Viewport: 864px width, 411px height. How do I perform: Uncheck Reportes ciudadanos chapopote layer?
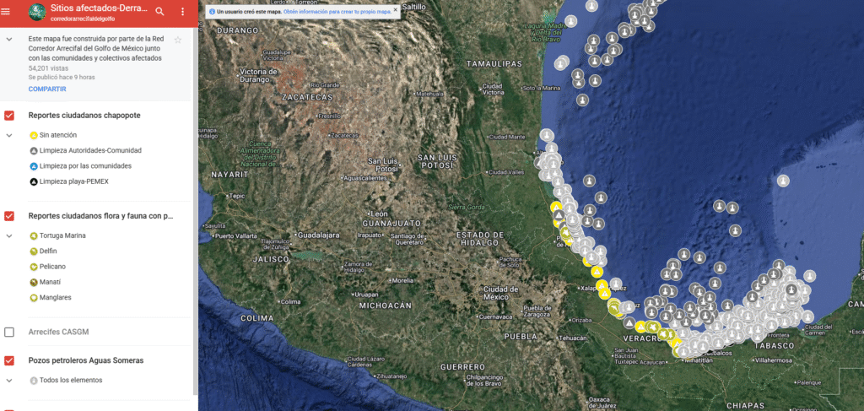9,116
